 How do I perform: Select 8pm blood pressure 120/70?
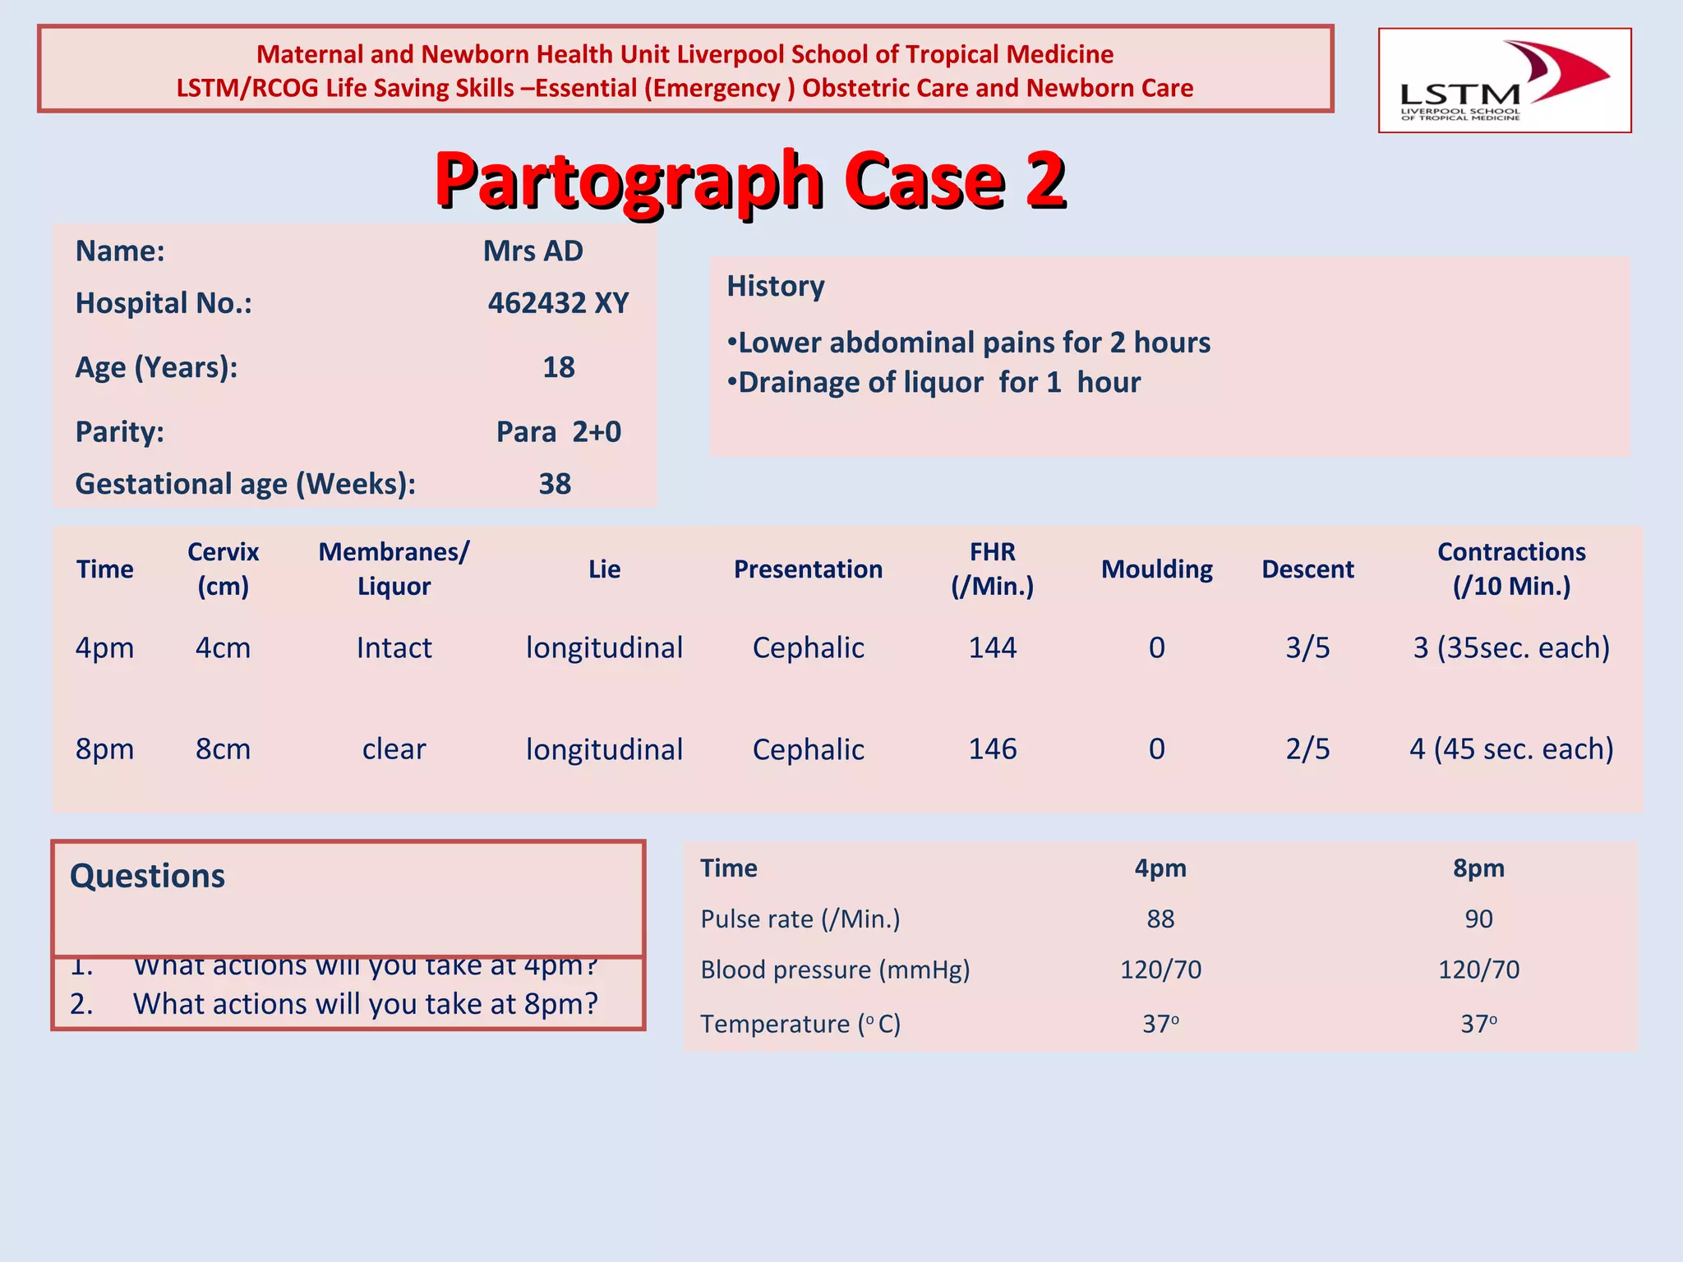click(x=1478, y=970)
